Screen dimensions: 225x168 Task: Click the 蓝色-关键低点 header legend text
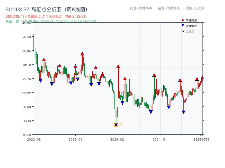[169, 8]
